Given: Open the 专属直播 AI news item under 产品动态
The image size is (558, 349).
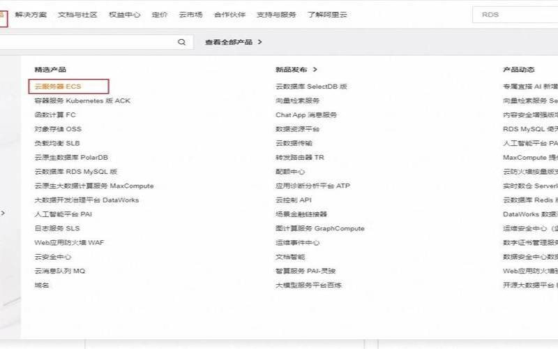Looking at the screenshot, I should coord(530,86).
